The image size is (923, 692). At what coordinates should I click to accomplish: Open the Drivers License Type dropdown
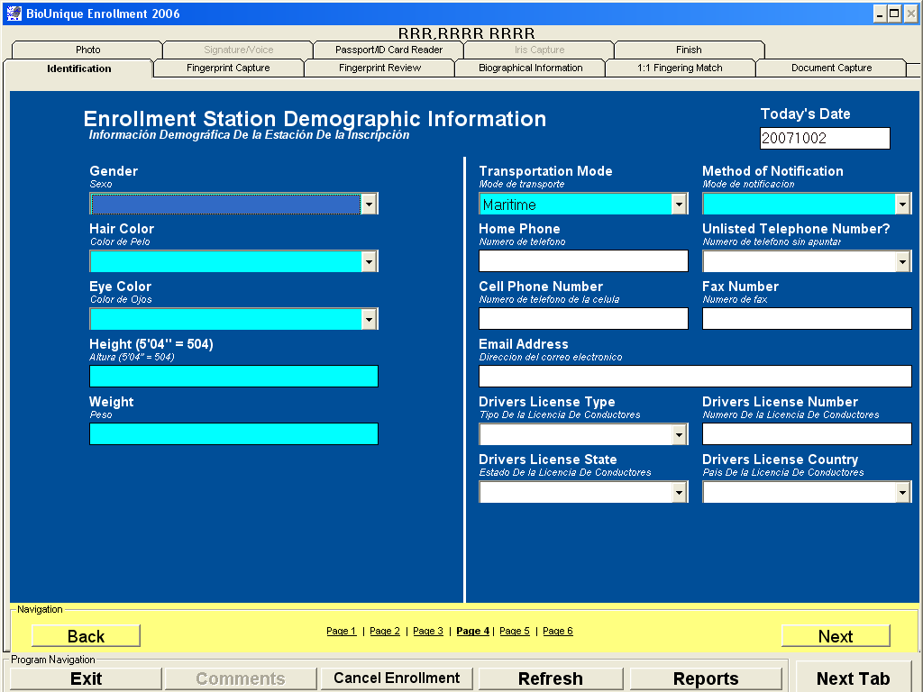(x=680, y=435)
